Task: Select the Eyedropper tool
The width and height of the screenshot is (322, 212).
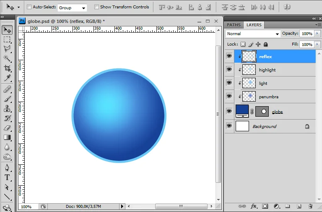Action: pyautogui.click(x=7, y=78)
